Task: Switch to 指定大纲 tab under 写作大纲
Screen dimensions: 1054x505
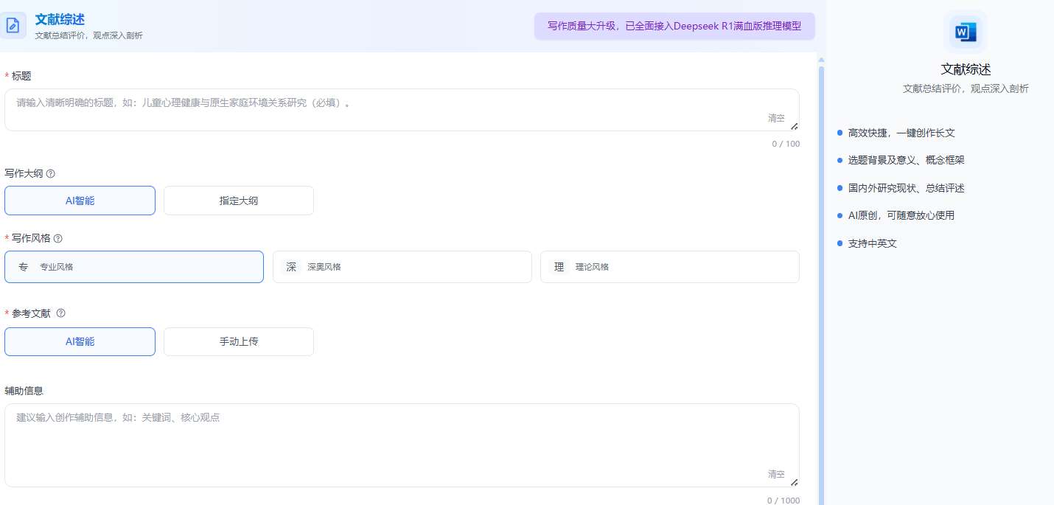Action: (239, 200)
